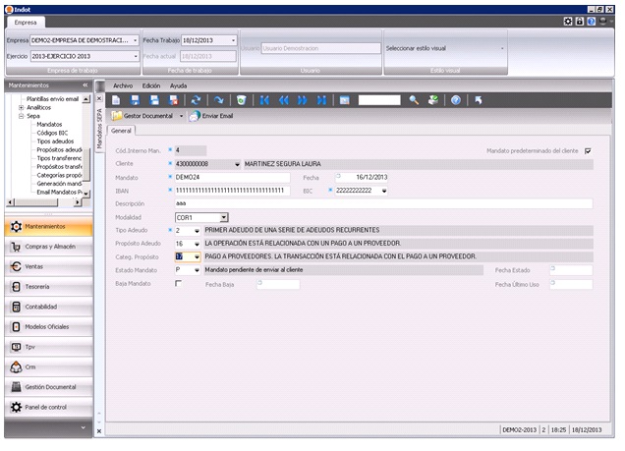The image size is (625, 451).
Task: Expand the Analíticos tree node
Action: pyautogui.click(x=21, y=107)
